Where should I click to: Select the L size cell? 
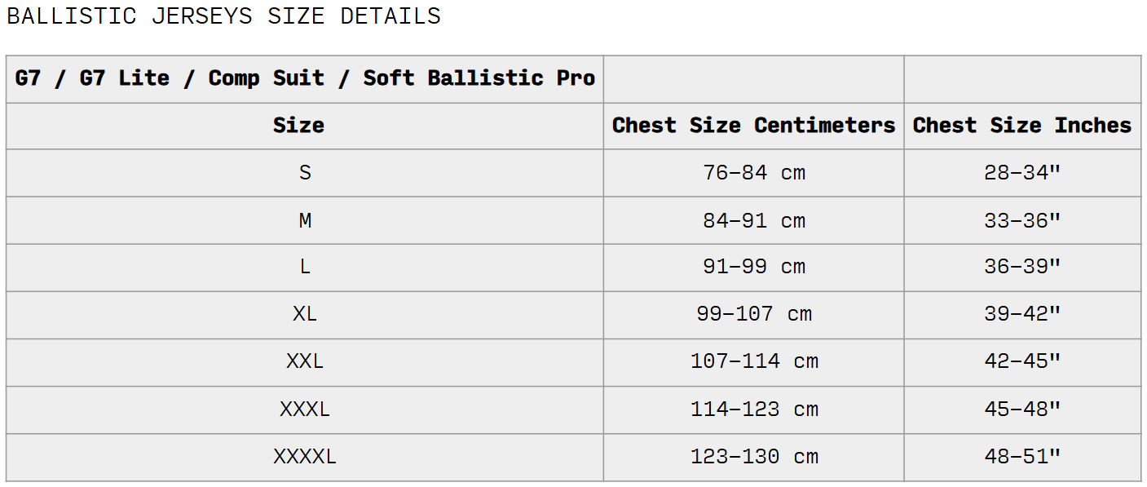[x=305, y=268]
